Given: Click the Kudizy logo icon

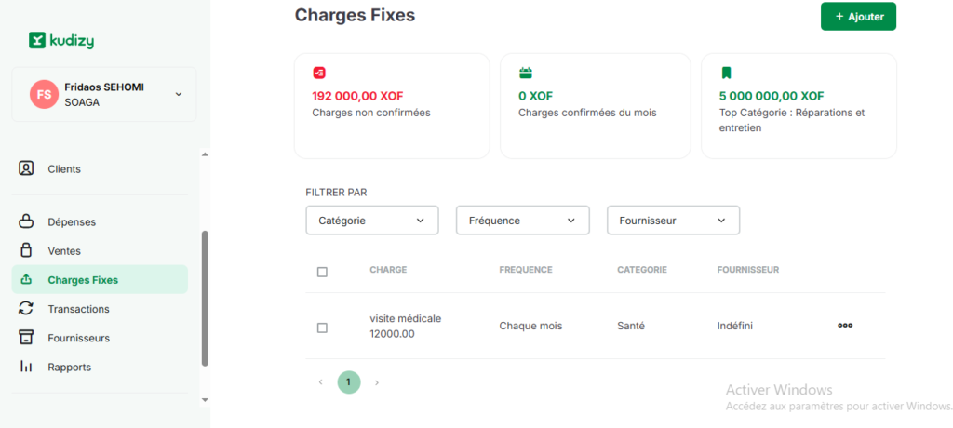Looking at the screenshot, I should pyautogui.click(x=37, y=40).
